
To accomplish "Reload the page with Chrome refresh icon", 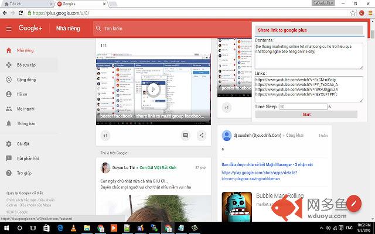I will point(21,13).
